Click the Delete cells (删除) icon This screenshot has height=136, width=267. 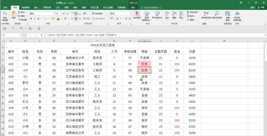[174, 14]
